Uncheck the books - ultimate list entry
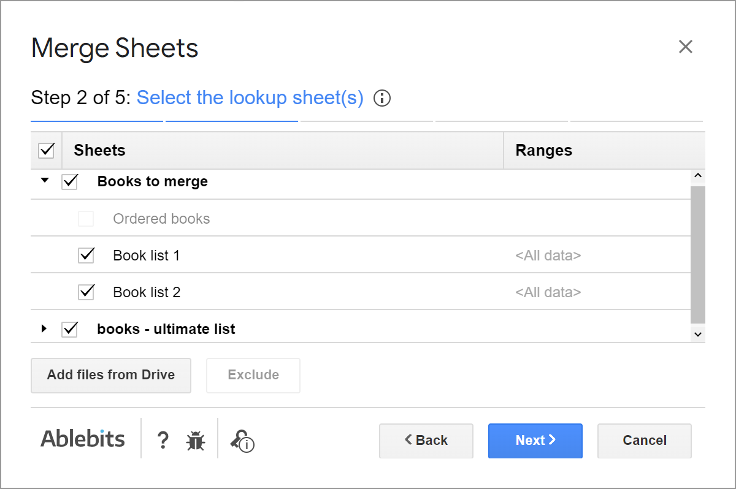The height and width of the screenshot is (489, 736). pyautogui.click(x=69, y=328)
